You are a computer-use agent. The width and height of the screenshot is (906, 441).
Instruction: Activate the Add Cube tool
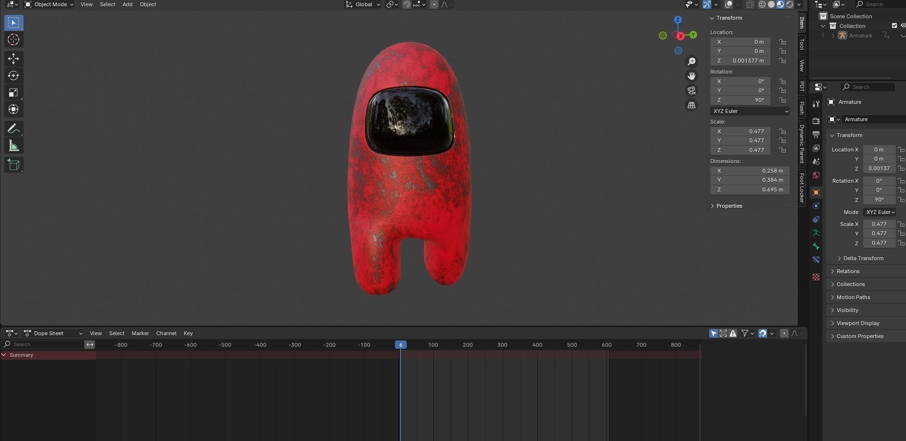(x=13, y=164)
